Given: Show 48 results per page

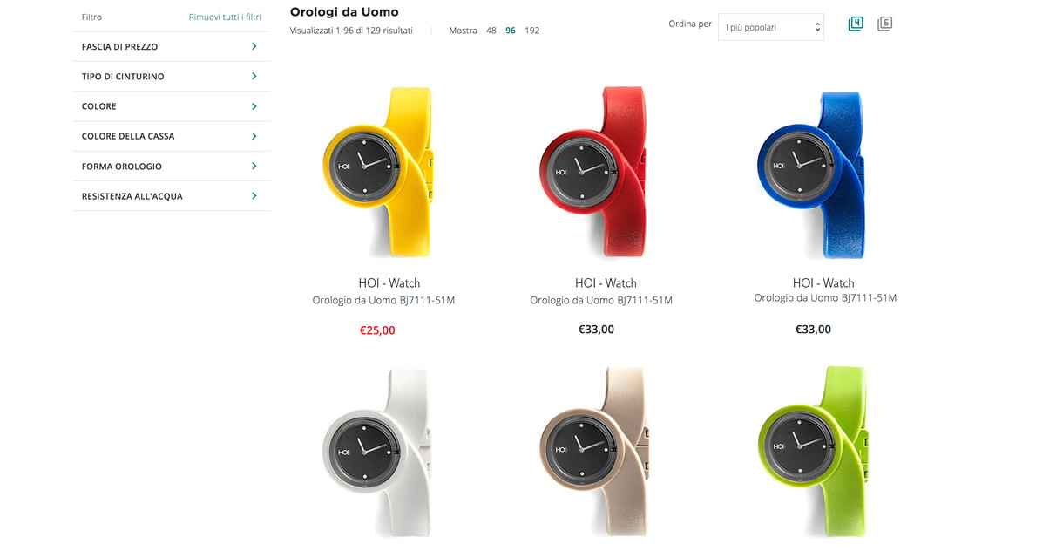Looking at the screenshot, I should point(491,31).
